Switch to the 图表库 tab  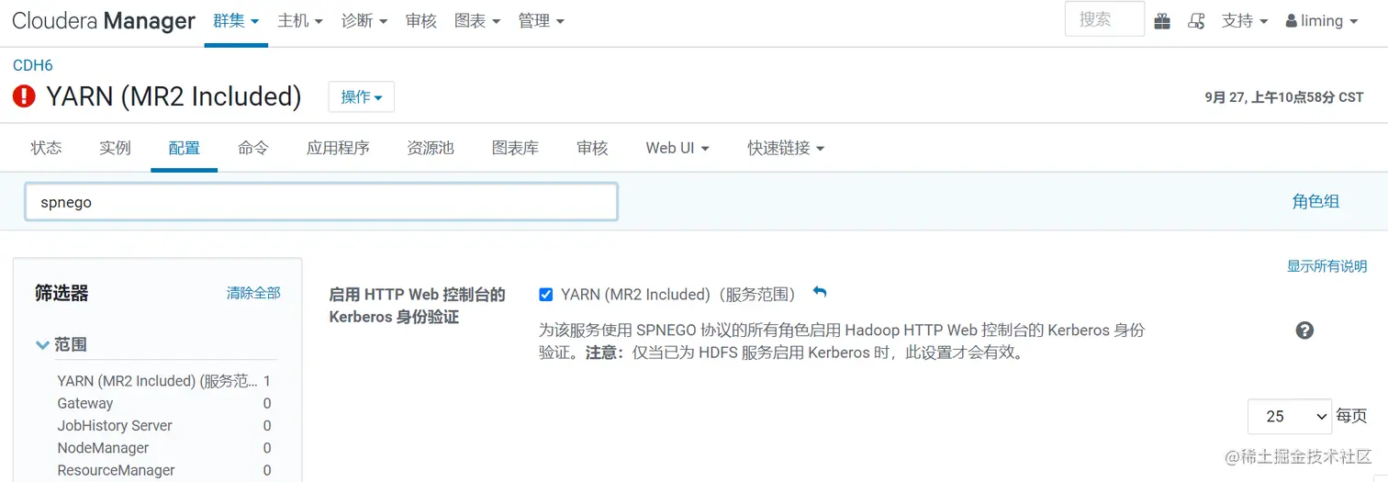coord(515,148)
